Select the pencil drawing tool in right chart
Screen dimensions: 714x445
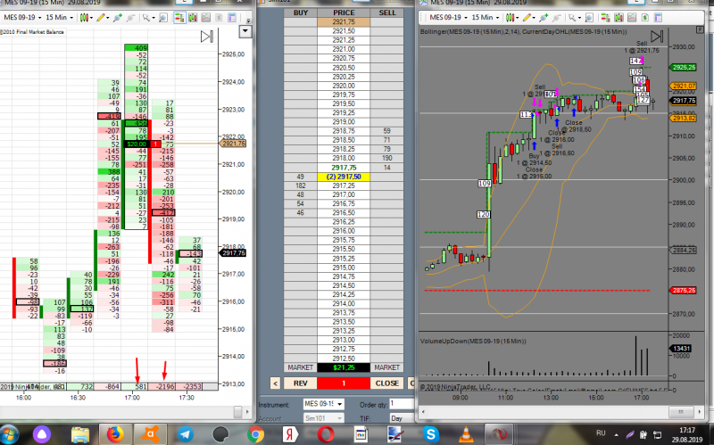527,17
